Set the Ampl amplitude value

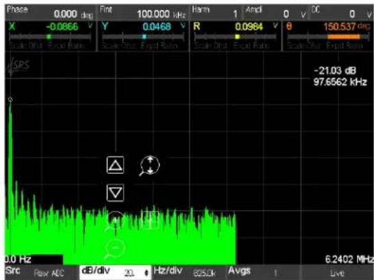click(x=276, y=13)
